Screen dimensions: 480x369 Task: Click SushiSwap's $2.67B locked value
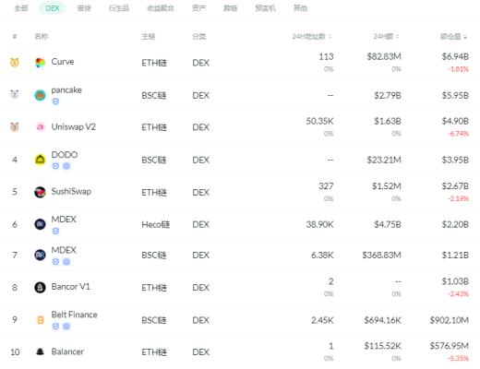pos(455,186)
